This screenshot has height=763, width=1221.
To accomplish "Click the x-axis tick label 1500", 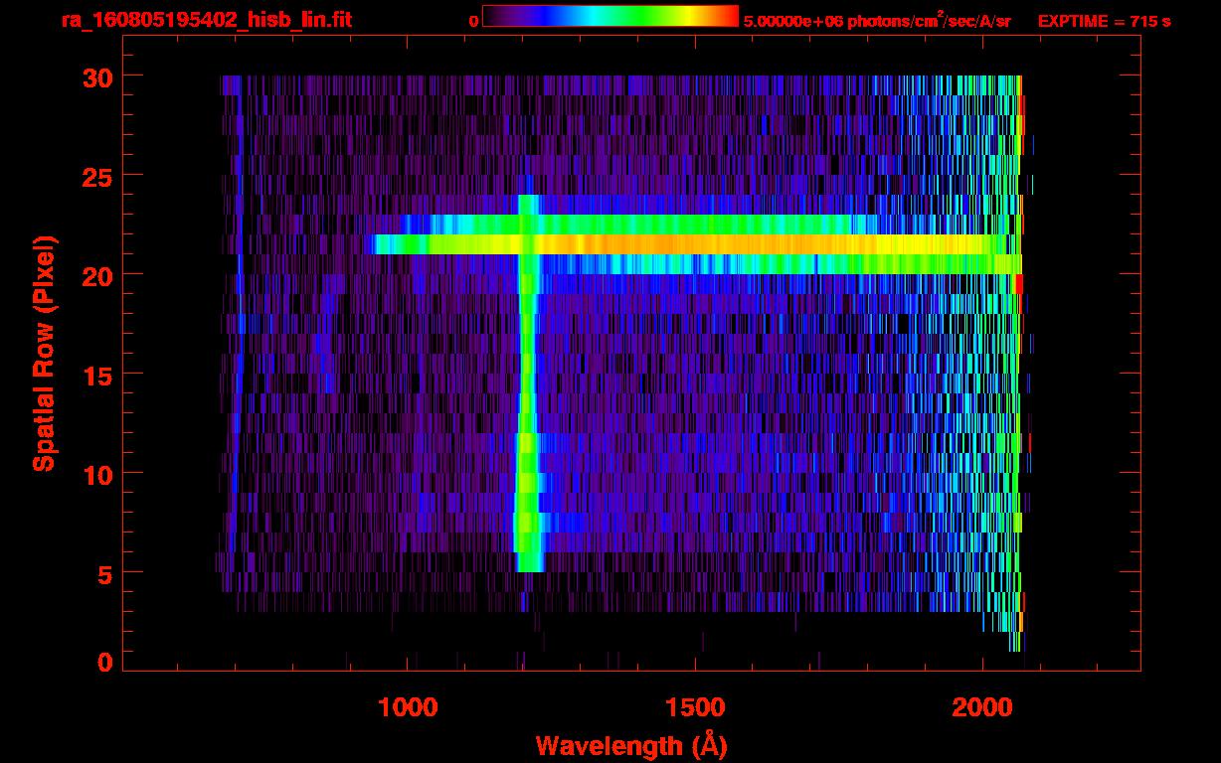I will (695, 706).
